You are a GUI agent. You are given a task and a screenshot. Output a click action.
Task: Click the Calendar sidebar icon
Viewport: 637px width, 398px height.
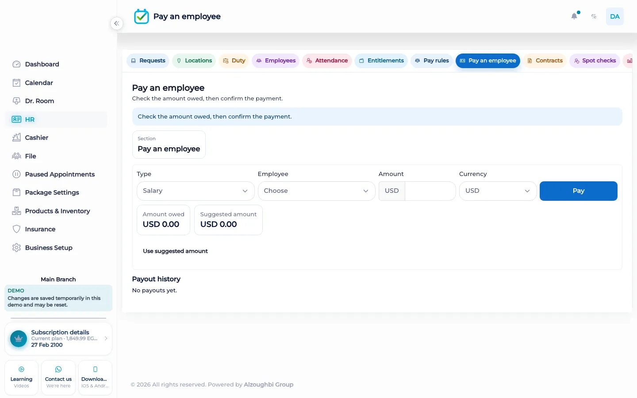click(16, 83)
